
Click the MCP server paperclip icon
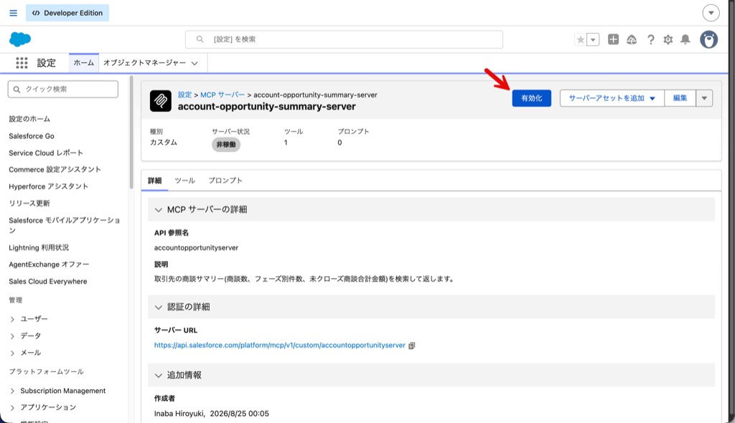pyautogui.click(x=160, y=100)
